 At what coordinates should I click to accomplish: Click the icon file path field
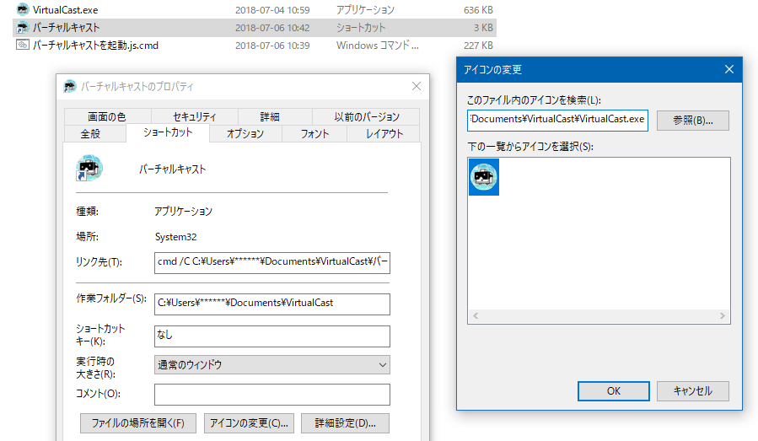557,120
